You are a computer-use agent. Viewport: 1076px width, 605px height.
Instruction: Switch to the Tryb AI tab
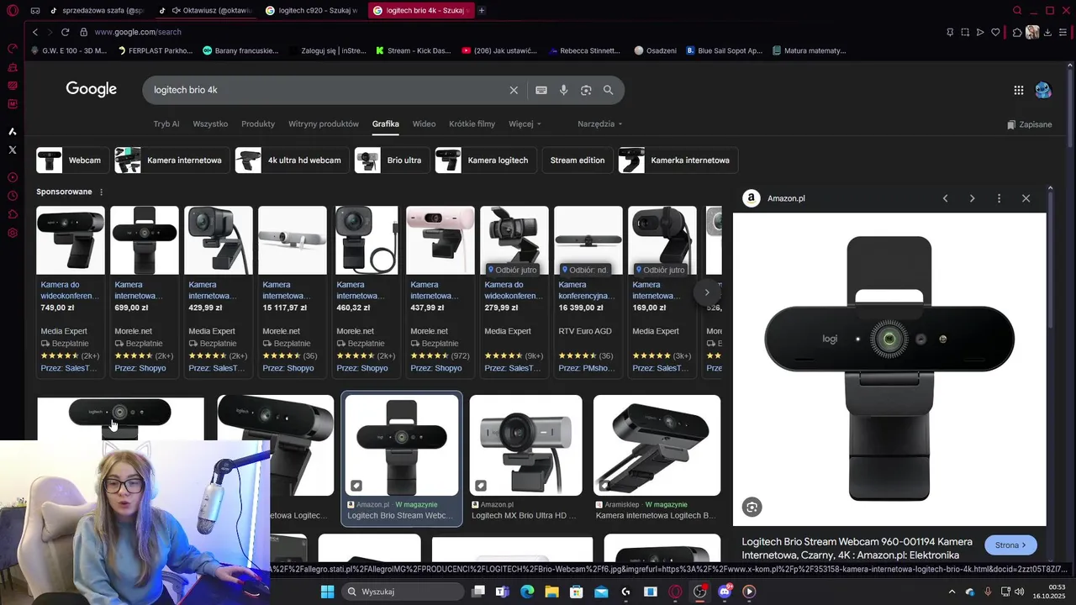(x=166, y=124)
